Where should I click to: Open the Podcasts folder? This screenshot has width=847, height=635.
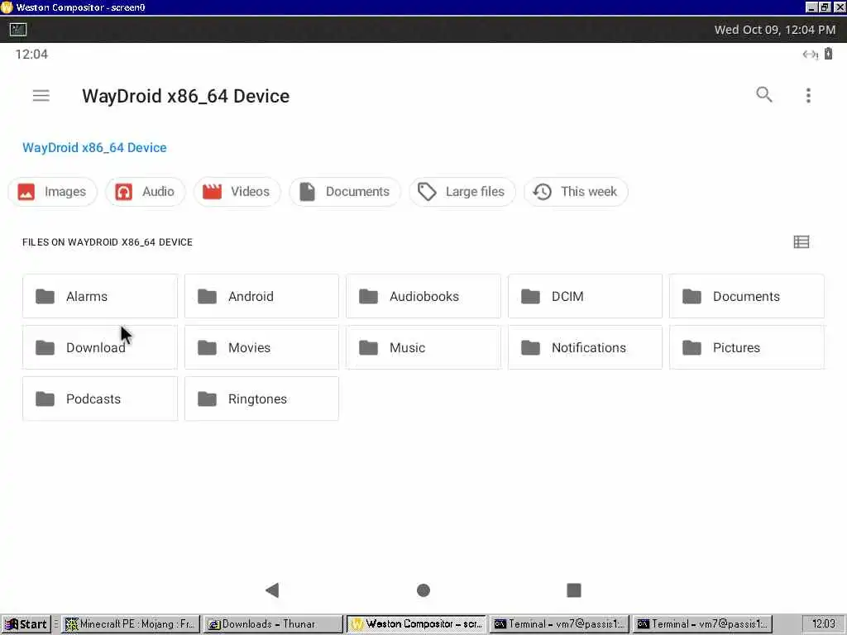pyautogui.click(x=100, y=399)
